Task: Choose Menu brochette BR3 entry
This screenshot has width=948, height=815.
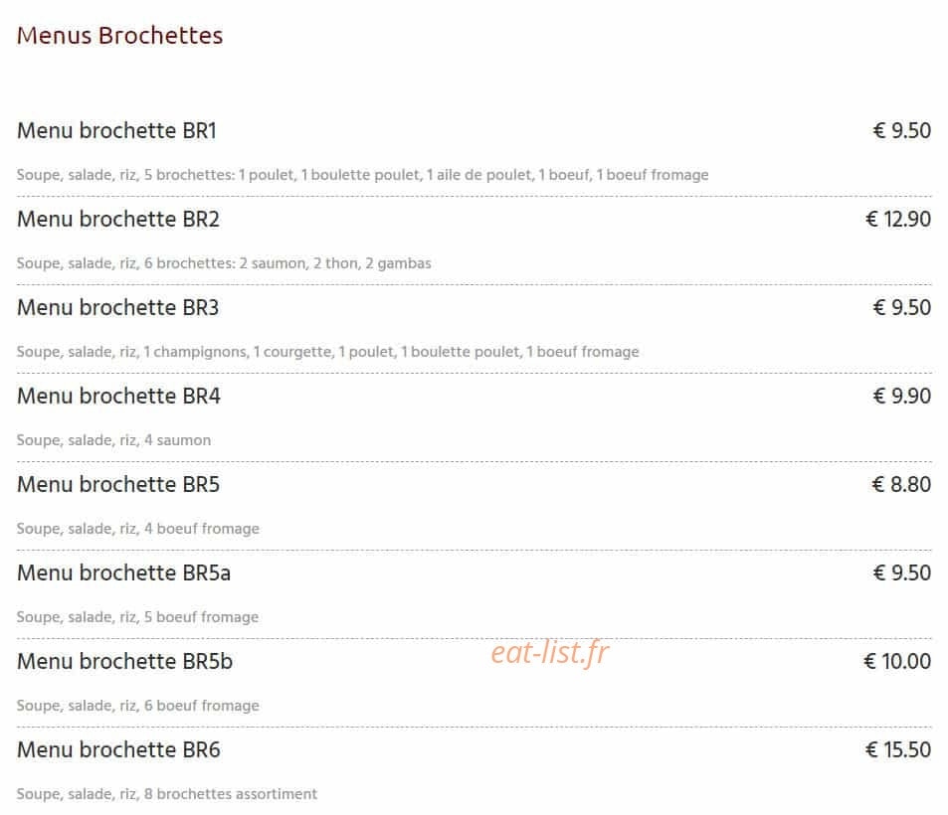Action: [x=118, y=307]
